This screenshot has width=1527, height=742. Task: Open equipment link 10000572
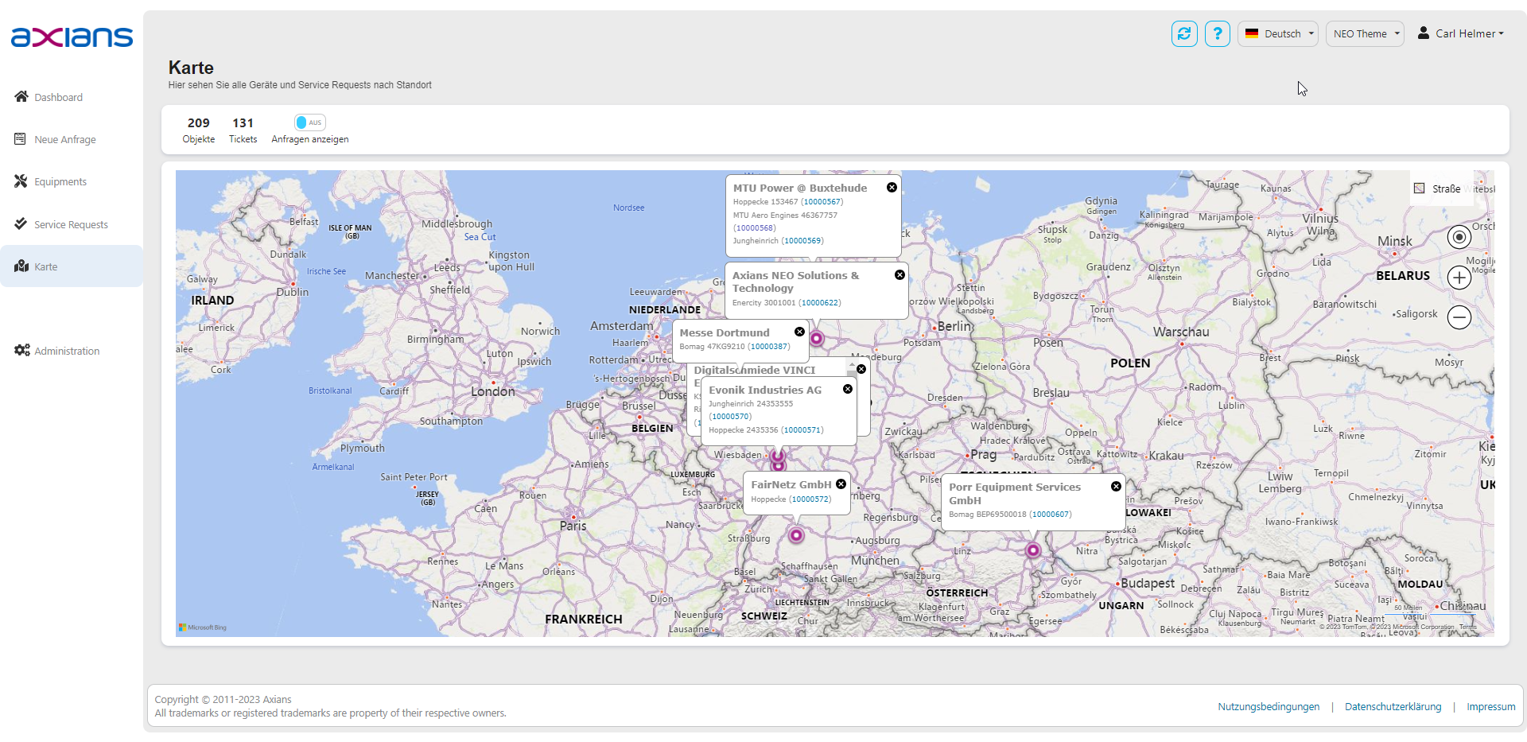coord(810,499)
